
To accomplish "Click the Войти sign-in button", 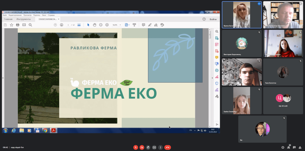I will tap(213, 19).
